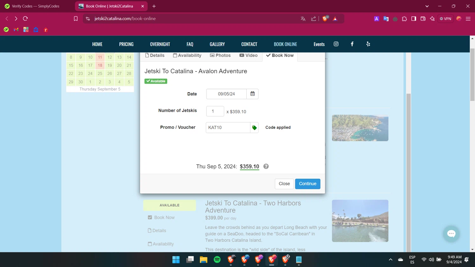View site information icon in address bar
Image resolution: width=475 pixels, height=267 pixels.
88,19
